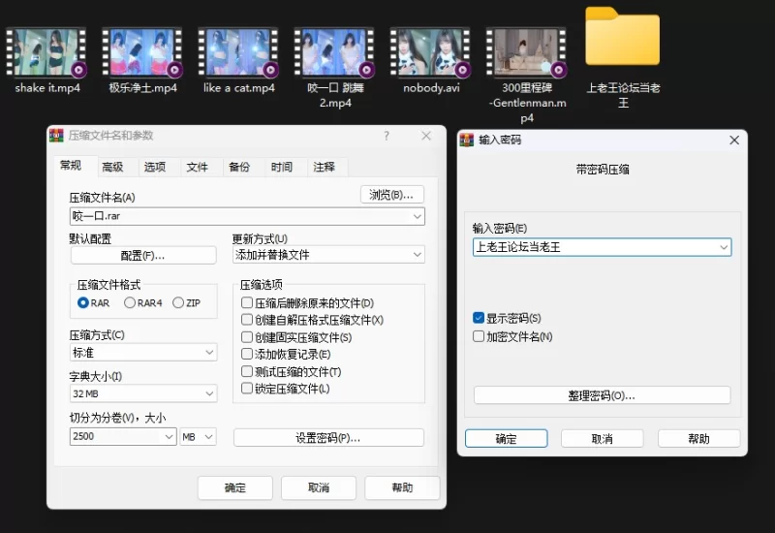Select the 极乐净土.mp4 video icon

pos(142,51)
